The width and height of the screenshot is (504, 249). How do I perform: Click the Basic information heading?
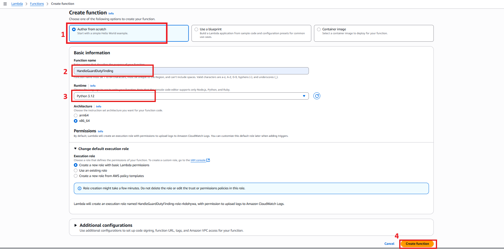92,53
